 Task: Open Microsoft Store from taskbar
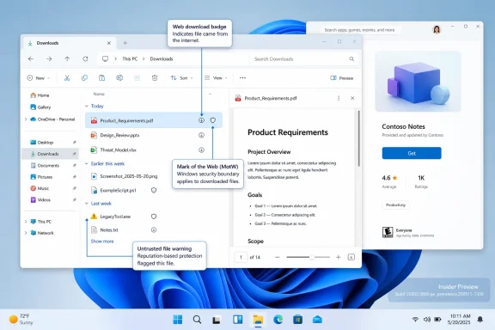[x=297, y=320]
